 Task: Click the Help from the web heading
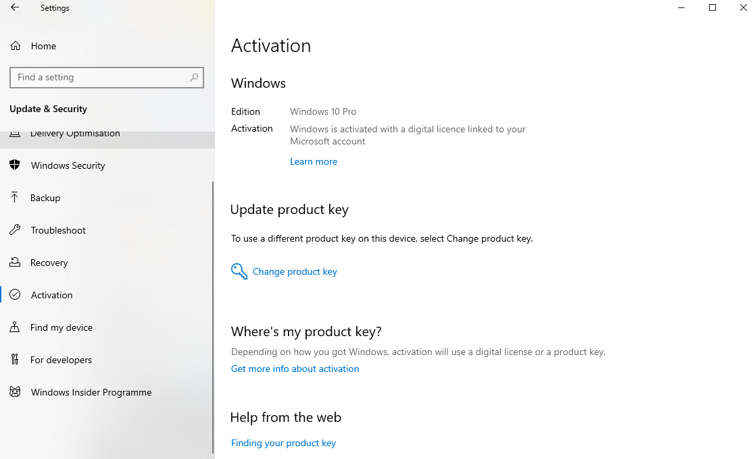pyautogui.click(x=286, y=417)
